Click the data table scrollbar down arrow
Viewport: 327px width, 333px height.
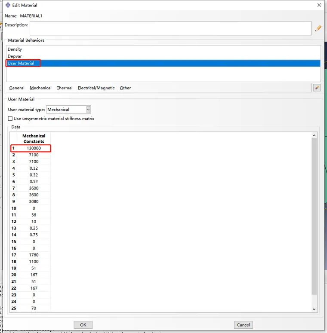click(x=314, y=309)
